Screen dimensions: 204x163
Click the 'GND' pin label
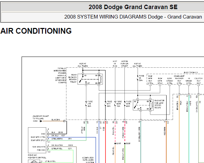click(x=43, y=134)
